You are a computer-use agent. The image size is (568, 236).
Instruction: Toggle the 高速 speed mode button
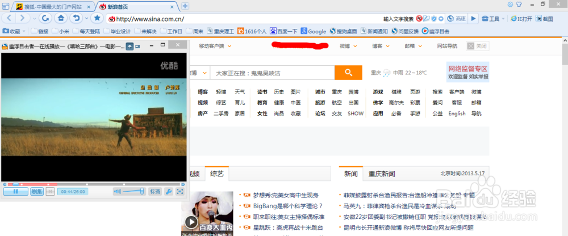pos(457,19)
